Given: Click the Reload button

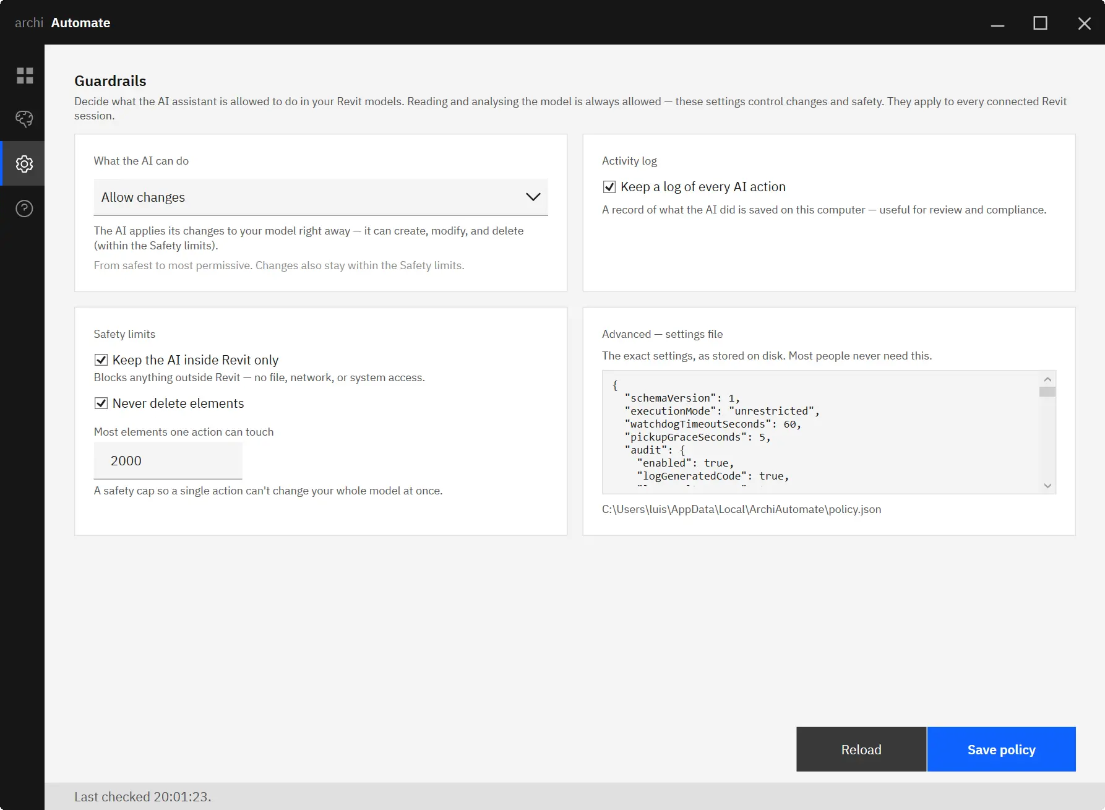Looking at the screenshot, I should coord(861,749).
